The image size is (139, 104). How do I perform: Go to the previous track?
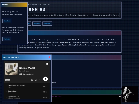pos(32,80)
